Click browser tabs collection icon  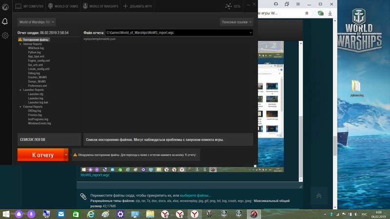click(287, 4)
